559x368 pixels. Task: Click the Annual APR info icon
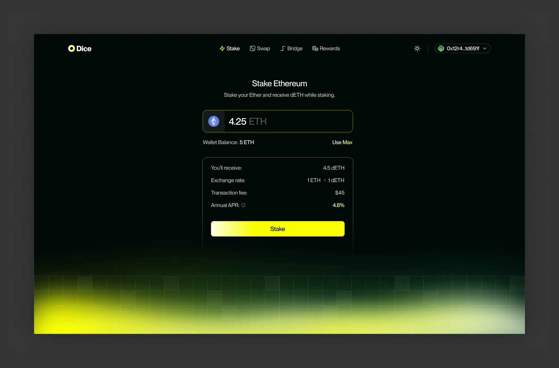pyautogui.click(x=243, y=205)
